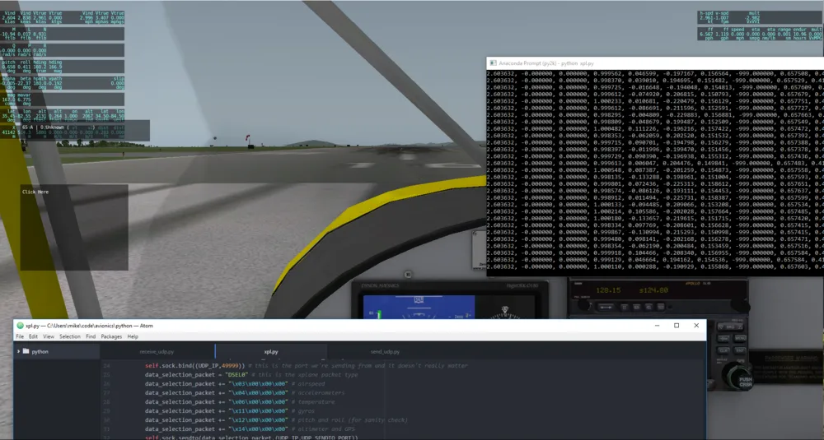Open the View menu in Atom
Viewport: 824px width, 440px height.
(x=48, y=336)
